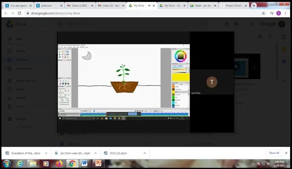Click the Drive search magnifier icon

point(61,24)
